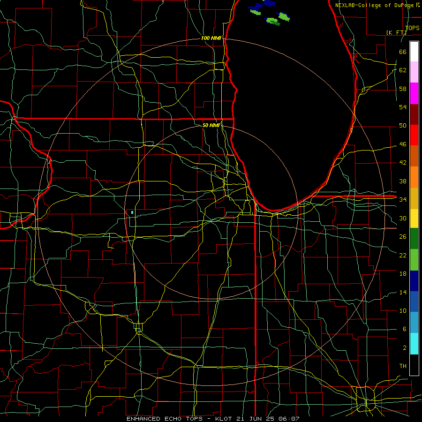Click the 'KLOT' station identifier in the caption
Image resolution: width=422 pixels, height=422 pixels.
[x=224, y=419]
